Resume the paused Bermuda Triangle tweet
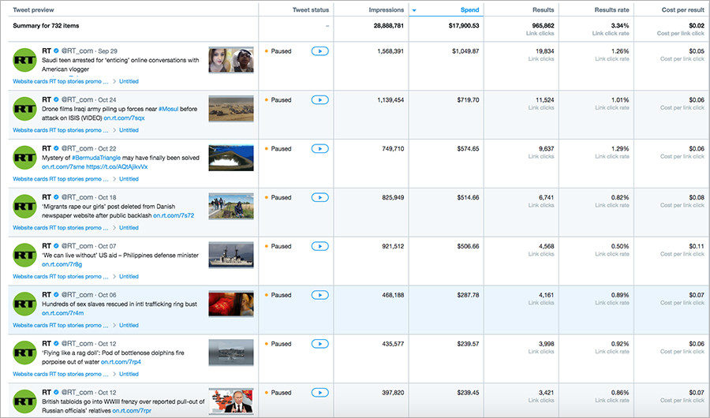 pos(319,148)
